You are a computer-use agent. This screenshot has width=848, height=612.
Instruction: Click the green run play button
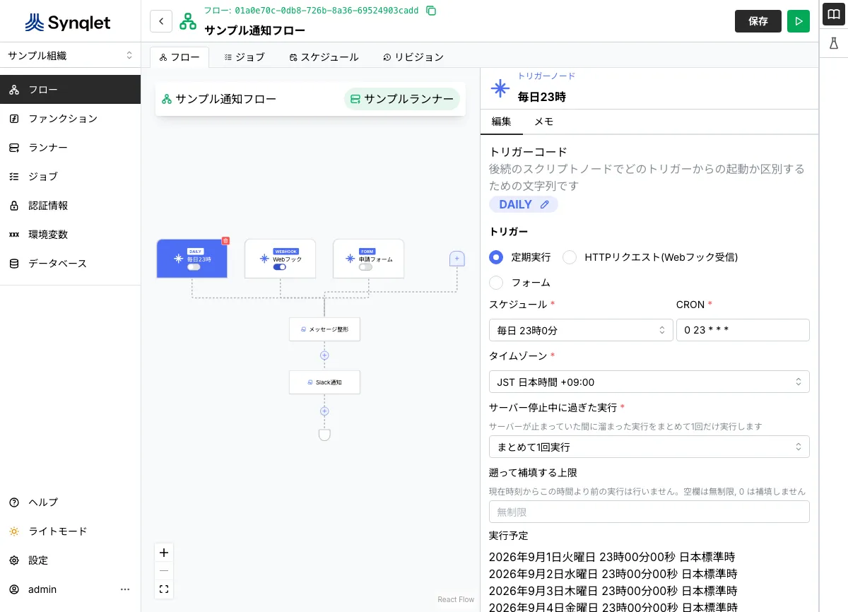(x=799, y=21)
